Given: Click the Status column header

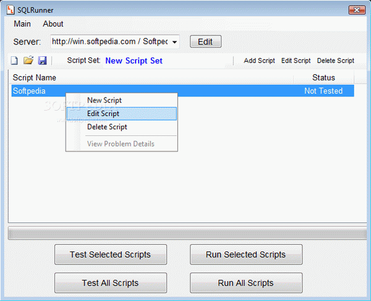Looking at the screenshot, I should tap(323, 77).
